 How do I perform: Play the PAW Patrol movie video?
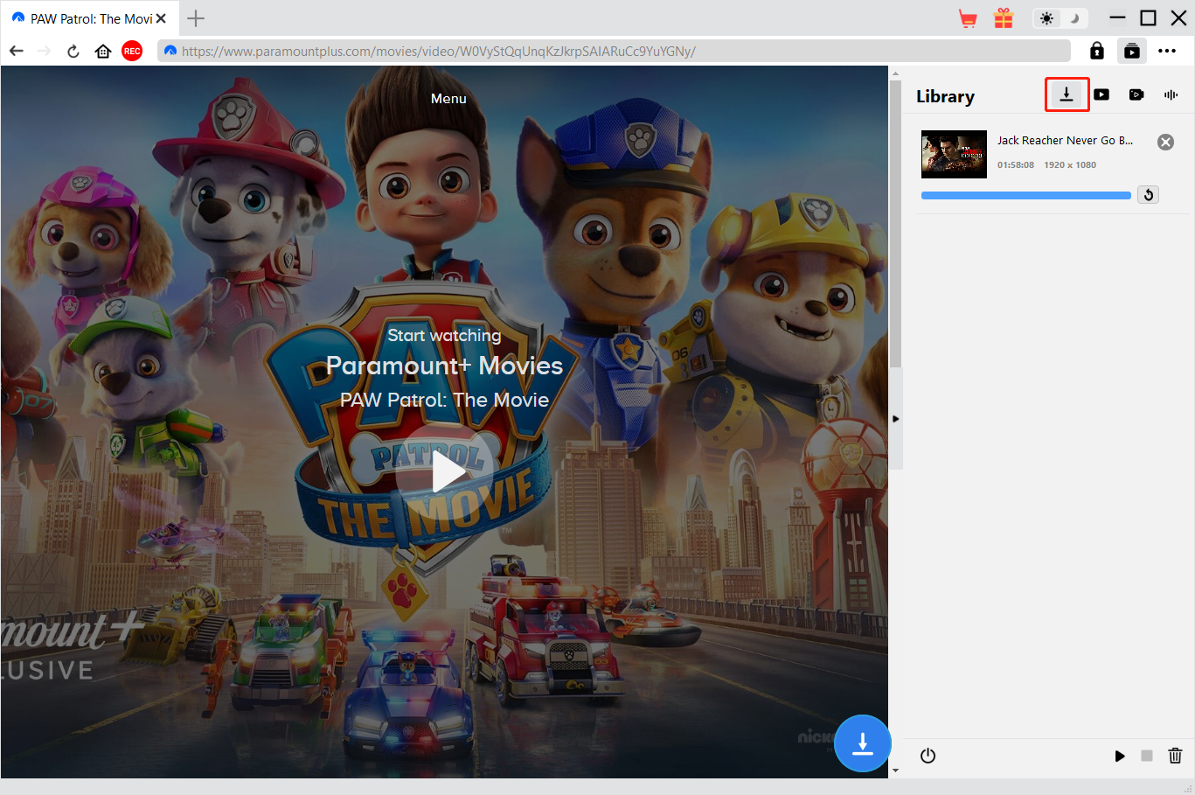coord(445,472)
